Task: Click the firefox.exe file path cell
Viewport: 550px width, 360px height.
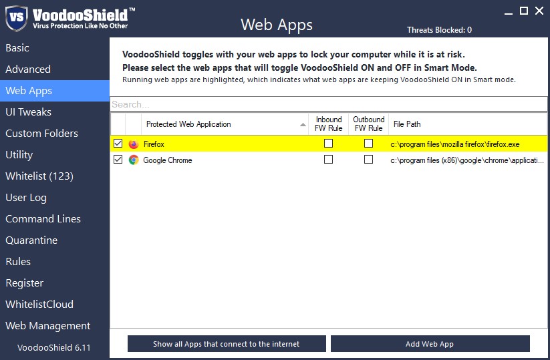Action: [x=455, y=144]
